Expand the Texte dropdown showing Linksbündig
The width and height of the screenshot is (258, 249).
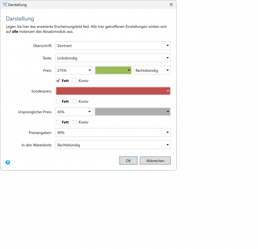coord(113,58)
